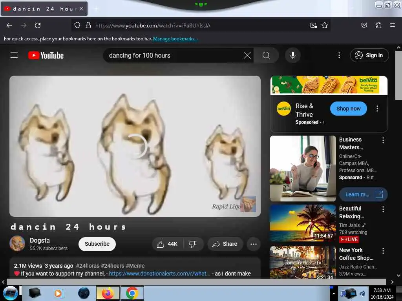Open the Business Masters ad thumbnail
402x301 pixels.
[x=303, y=169]
